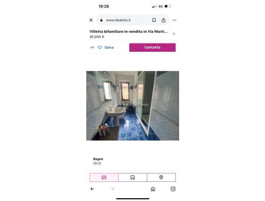Viewport: 265px width, 201px height.
Task: Go back with the left arrow
Action: point(92,189)
